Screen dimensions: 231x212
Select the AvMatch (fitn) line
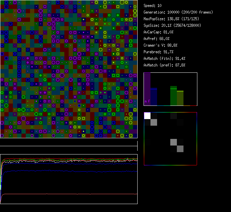click(164, 59)
